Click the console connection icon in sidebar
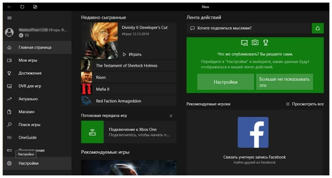The height and width of the screenshot is (178, 332). (9, 151)
